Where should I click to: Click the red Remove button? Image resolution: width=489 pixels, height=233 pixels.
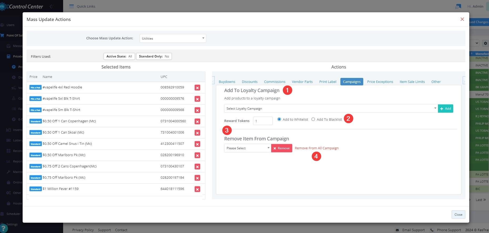[281, 148]
